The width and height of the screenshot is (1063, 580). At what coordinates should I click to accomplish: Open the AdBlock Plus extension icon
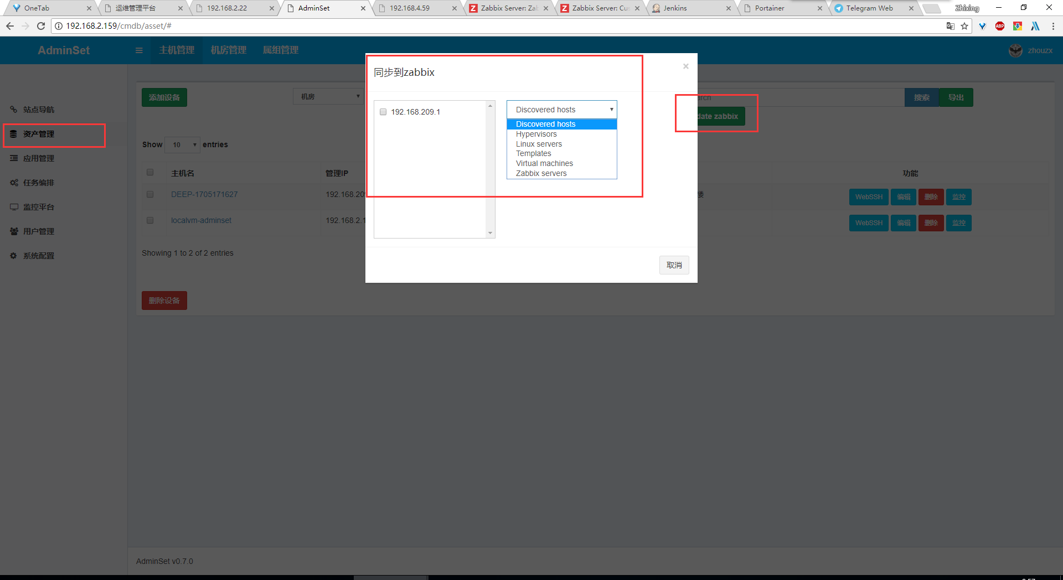click(1000, 26)
